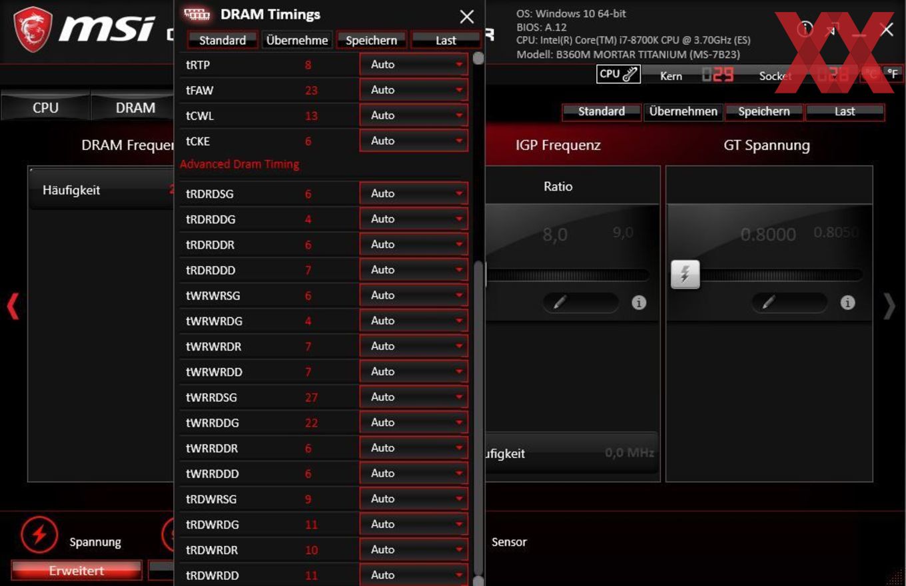Image resolution: width=906 pixels, height=586 pixels.
Task: Open tFAW Auto dropdown
Action: (x=414, y=90)
